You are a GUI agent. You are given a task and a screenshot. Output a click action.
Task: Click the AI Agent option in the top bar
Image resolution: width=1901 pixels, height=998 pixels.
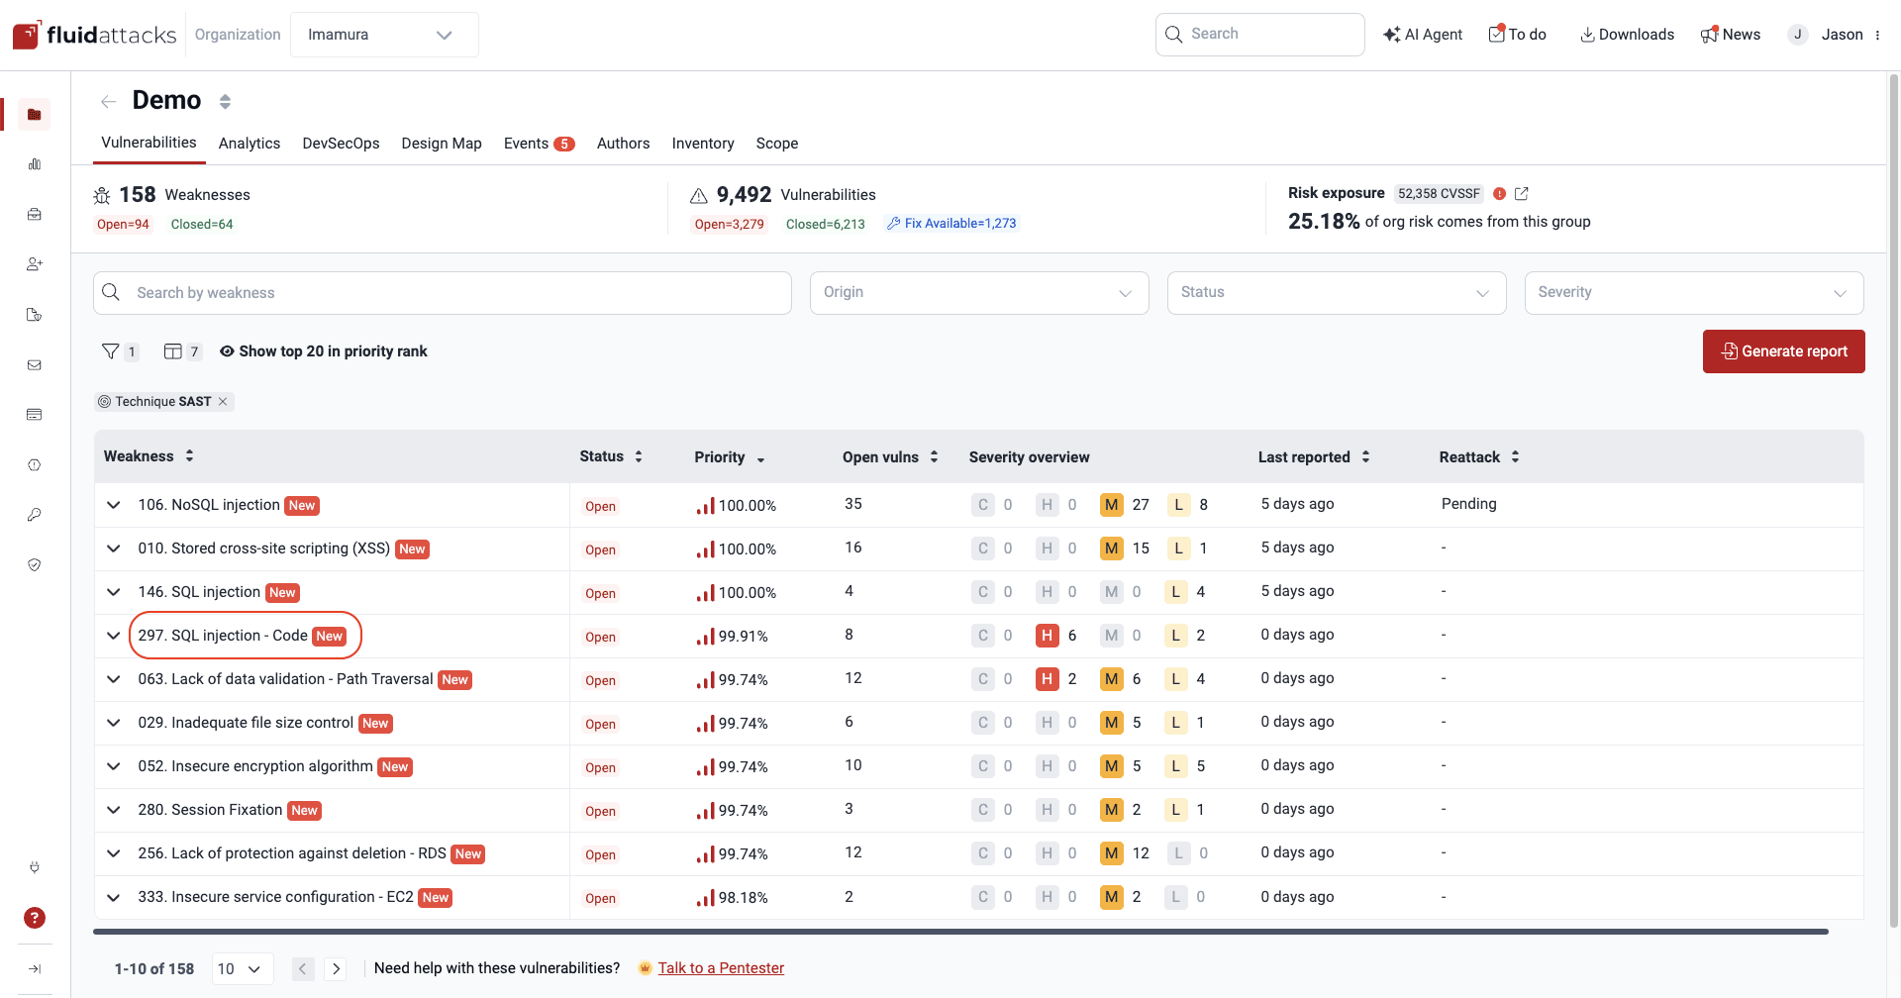(1423, 34)
